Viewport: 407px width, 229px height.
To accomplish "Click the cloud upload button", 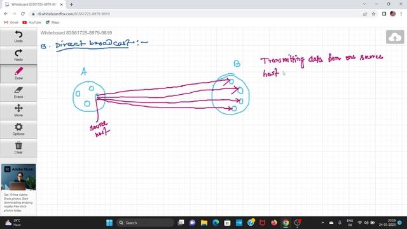I will (x=395, y=37).
